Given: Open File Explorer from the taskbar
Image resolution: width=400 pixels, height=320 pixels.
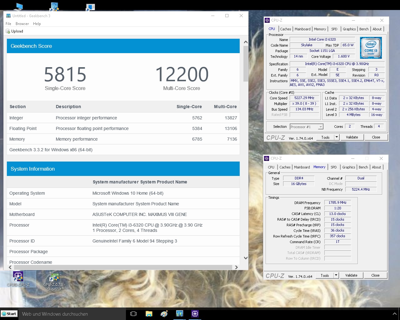Looking at the screenshot, I should [x=149, y=314].
